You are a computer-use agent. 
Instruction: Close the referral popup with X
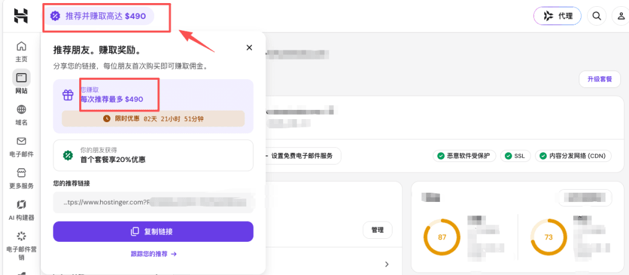249,48
